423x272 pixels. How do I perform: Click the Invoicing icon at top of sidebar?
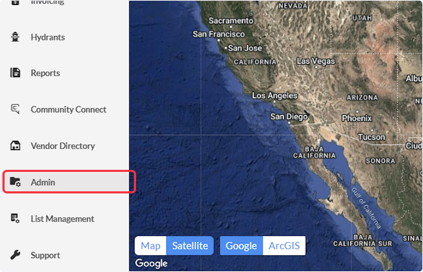(15, 3)
